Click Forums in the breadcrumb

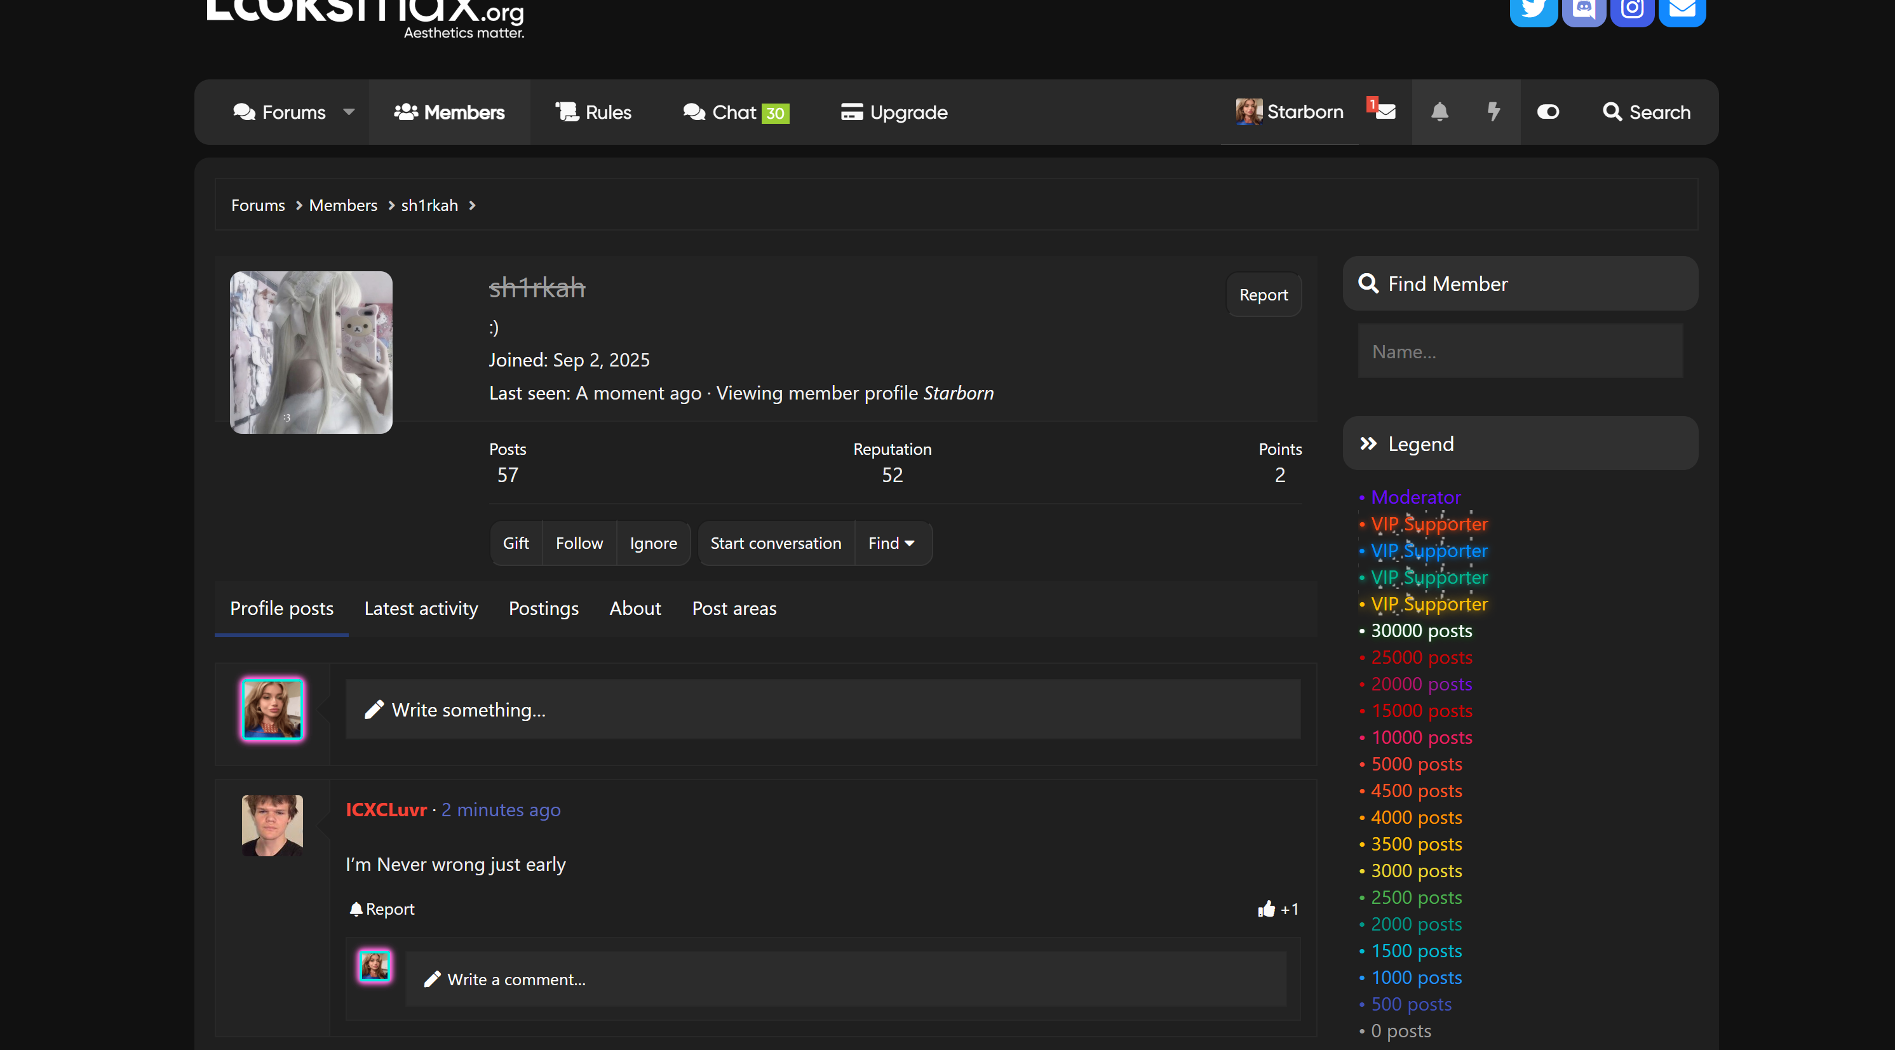coord(258,205)
